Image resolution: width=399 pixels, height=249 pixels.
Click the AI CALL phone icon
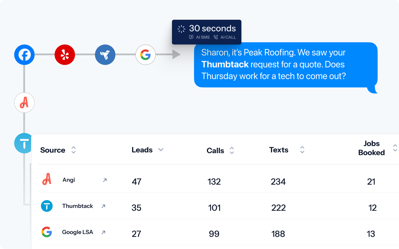216,37
